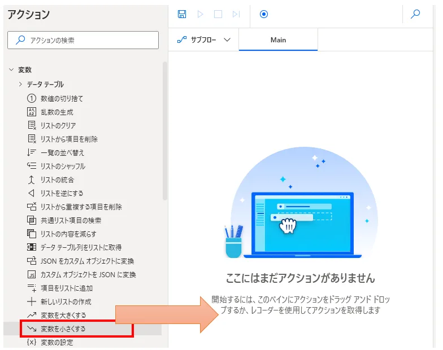Start the Recorder icon in toolbar
The width and height of the screenshot is (443, 350).
point(264,14)
